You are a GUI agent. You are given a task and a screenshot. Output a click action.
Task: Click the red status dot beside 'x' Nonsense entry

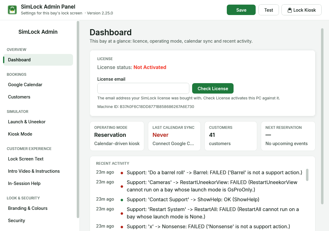click(122, 227)
